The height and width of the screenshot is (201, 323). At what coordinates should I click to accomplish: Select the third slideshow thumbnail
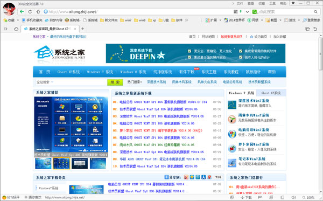(x=80, y=163)
